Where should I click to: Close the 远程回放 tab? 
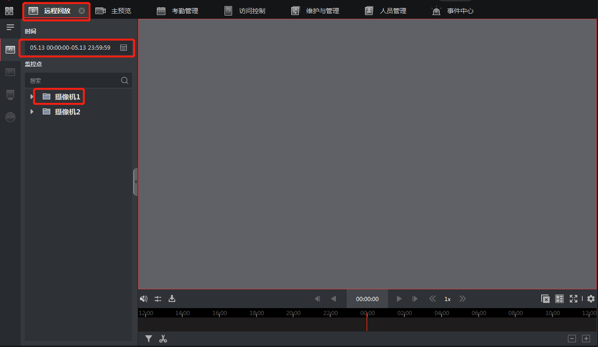(x=82, y=11)
